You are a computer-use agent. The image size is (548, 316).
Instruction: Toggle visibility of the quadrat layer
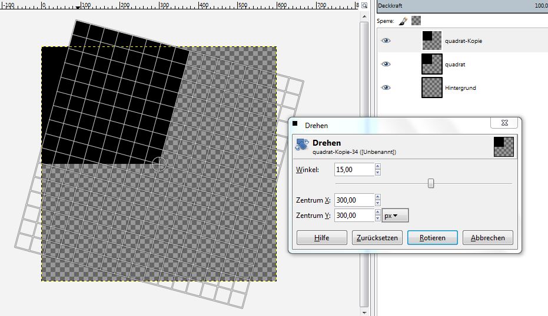click(x=386, y=64)
